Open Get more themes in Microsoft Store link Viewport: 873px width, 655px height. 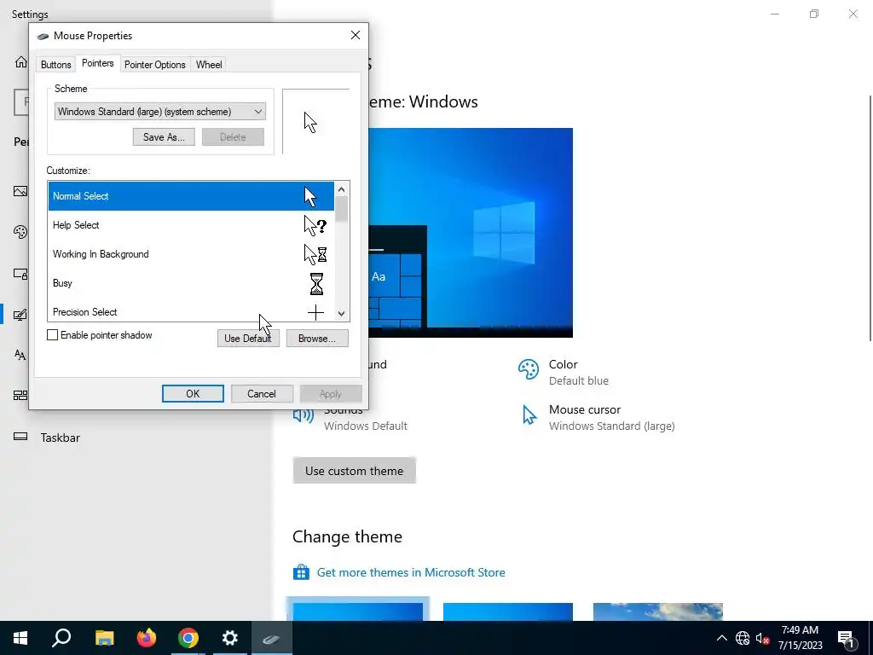click(411, 572)
